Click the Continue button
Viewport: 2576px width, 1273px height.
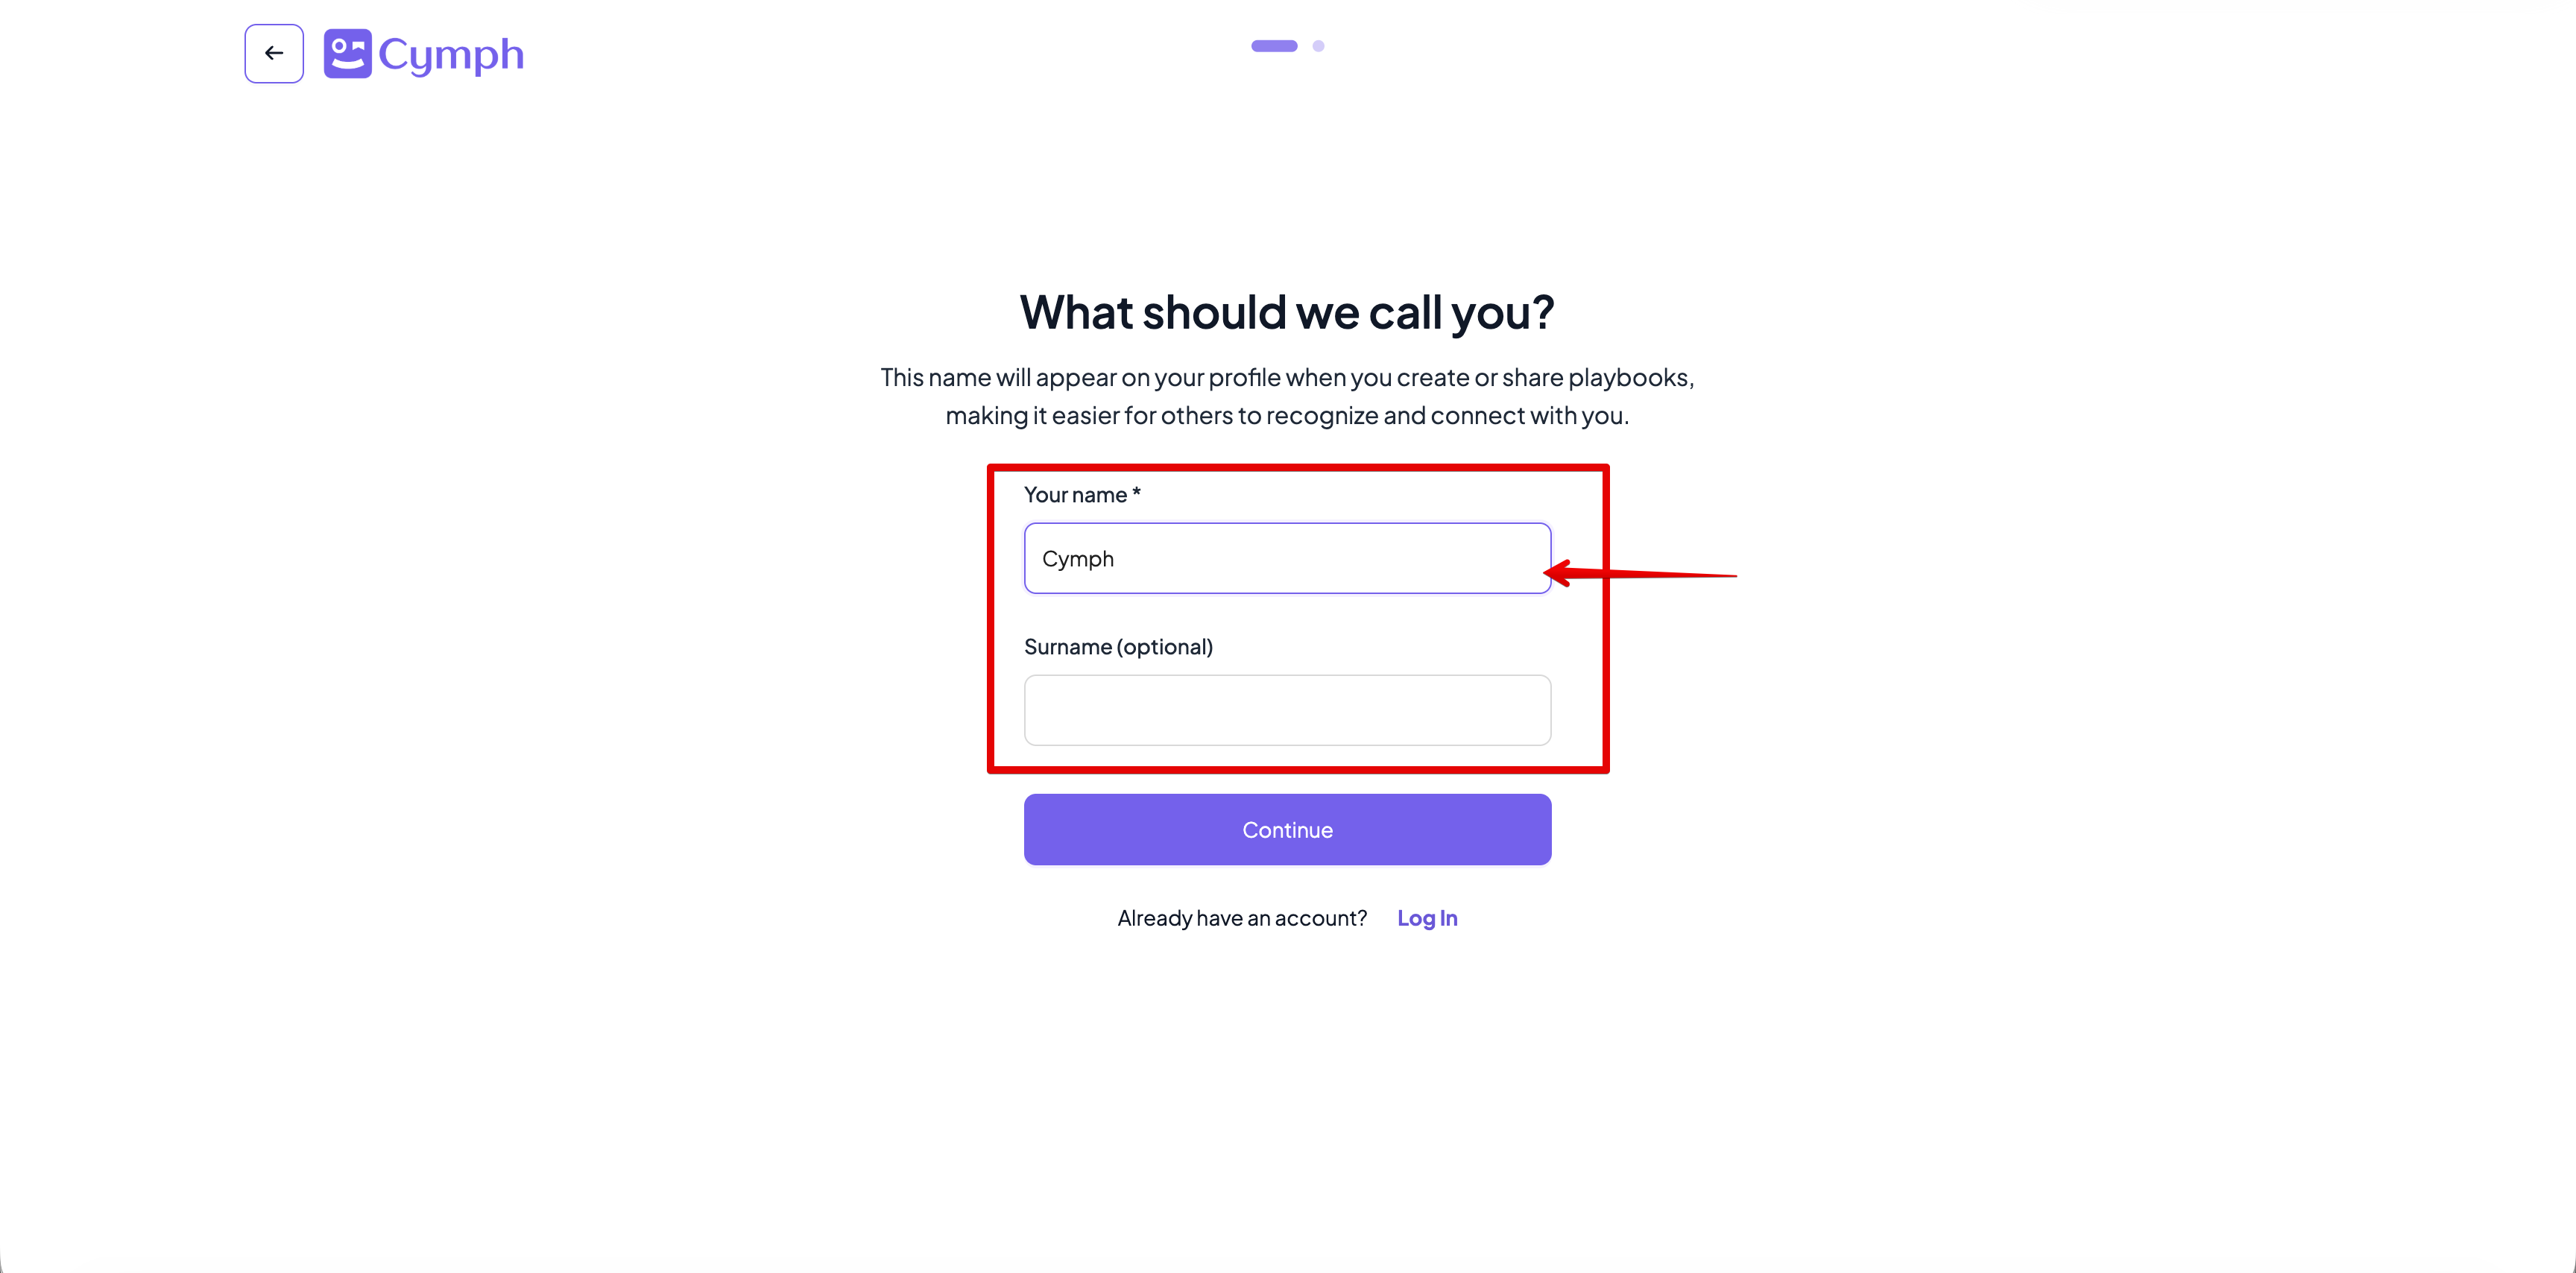pyautogui.click(x=1287, y=829)
